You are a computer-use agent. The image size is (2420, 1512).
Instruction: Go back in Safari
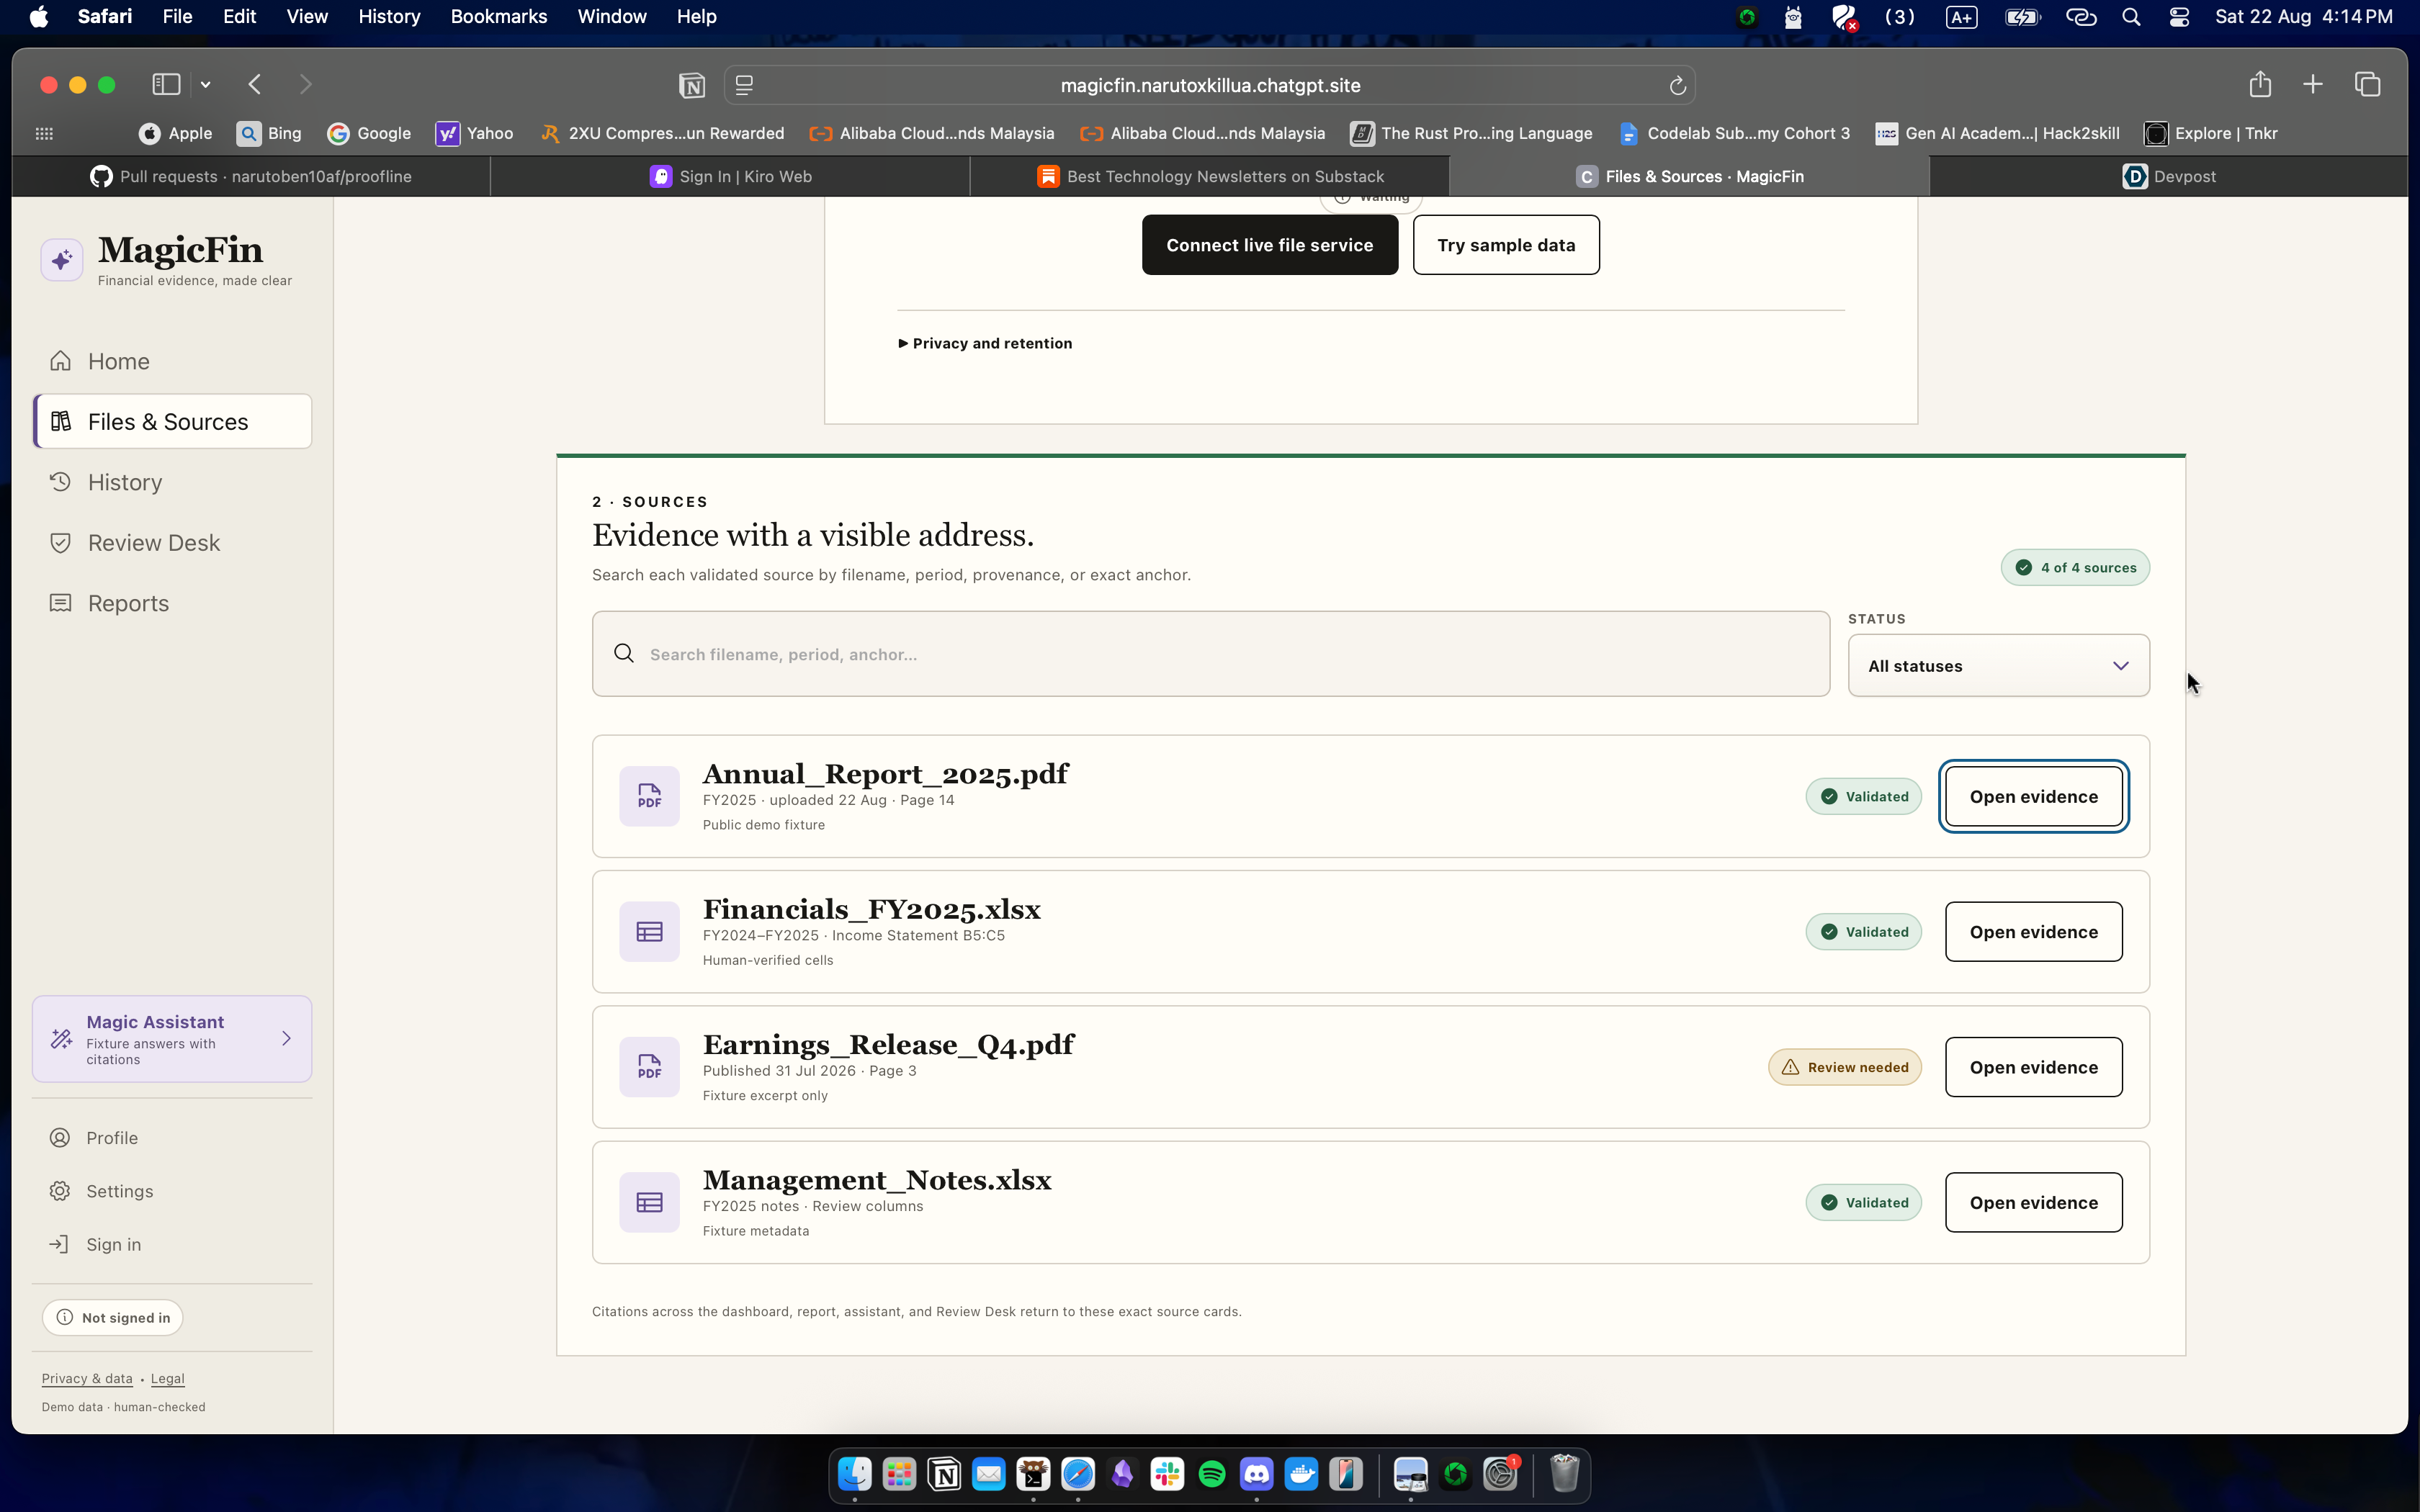[255, 84]
